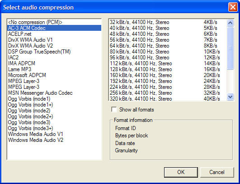Screen dimensions: 240x184
Task: Select No compression (PCM) entry
Action: coord(54,22)
